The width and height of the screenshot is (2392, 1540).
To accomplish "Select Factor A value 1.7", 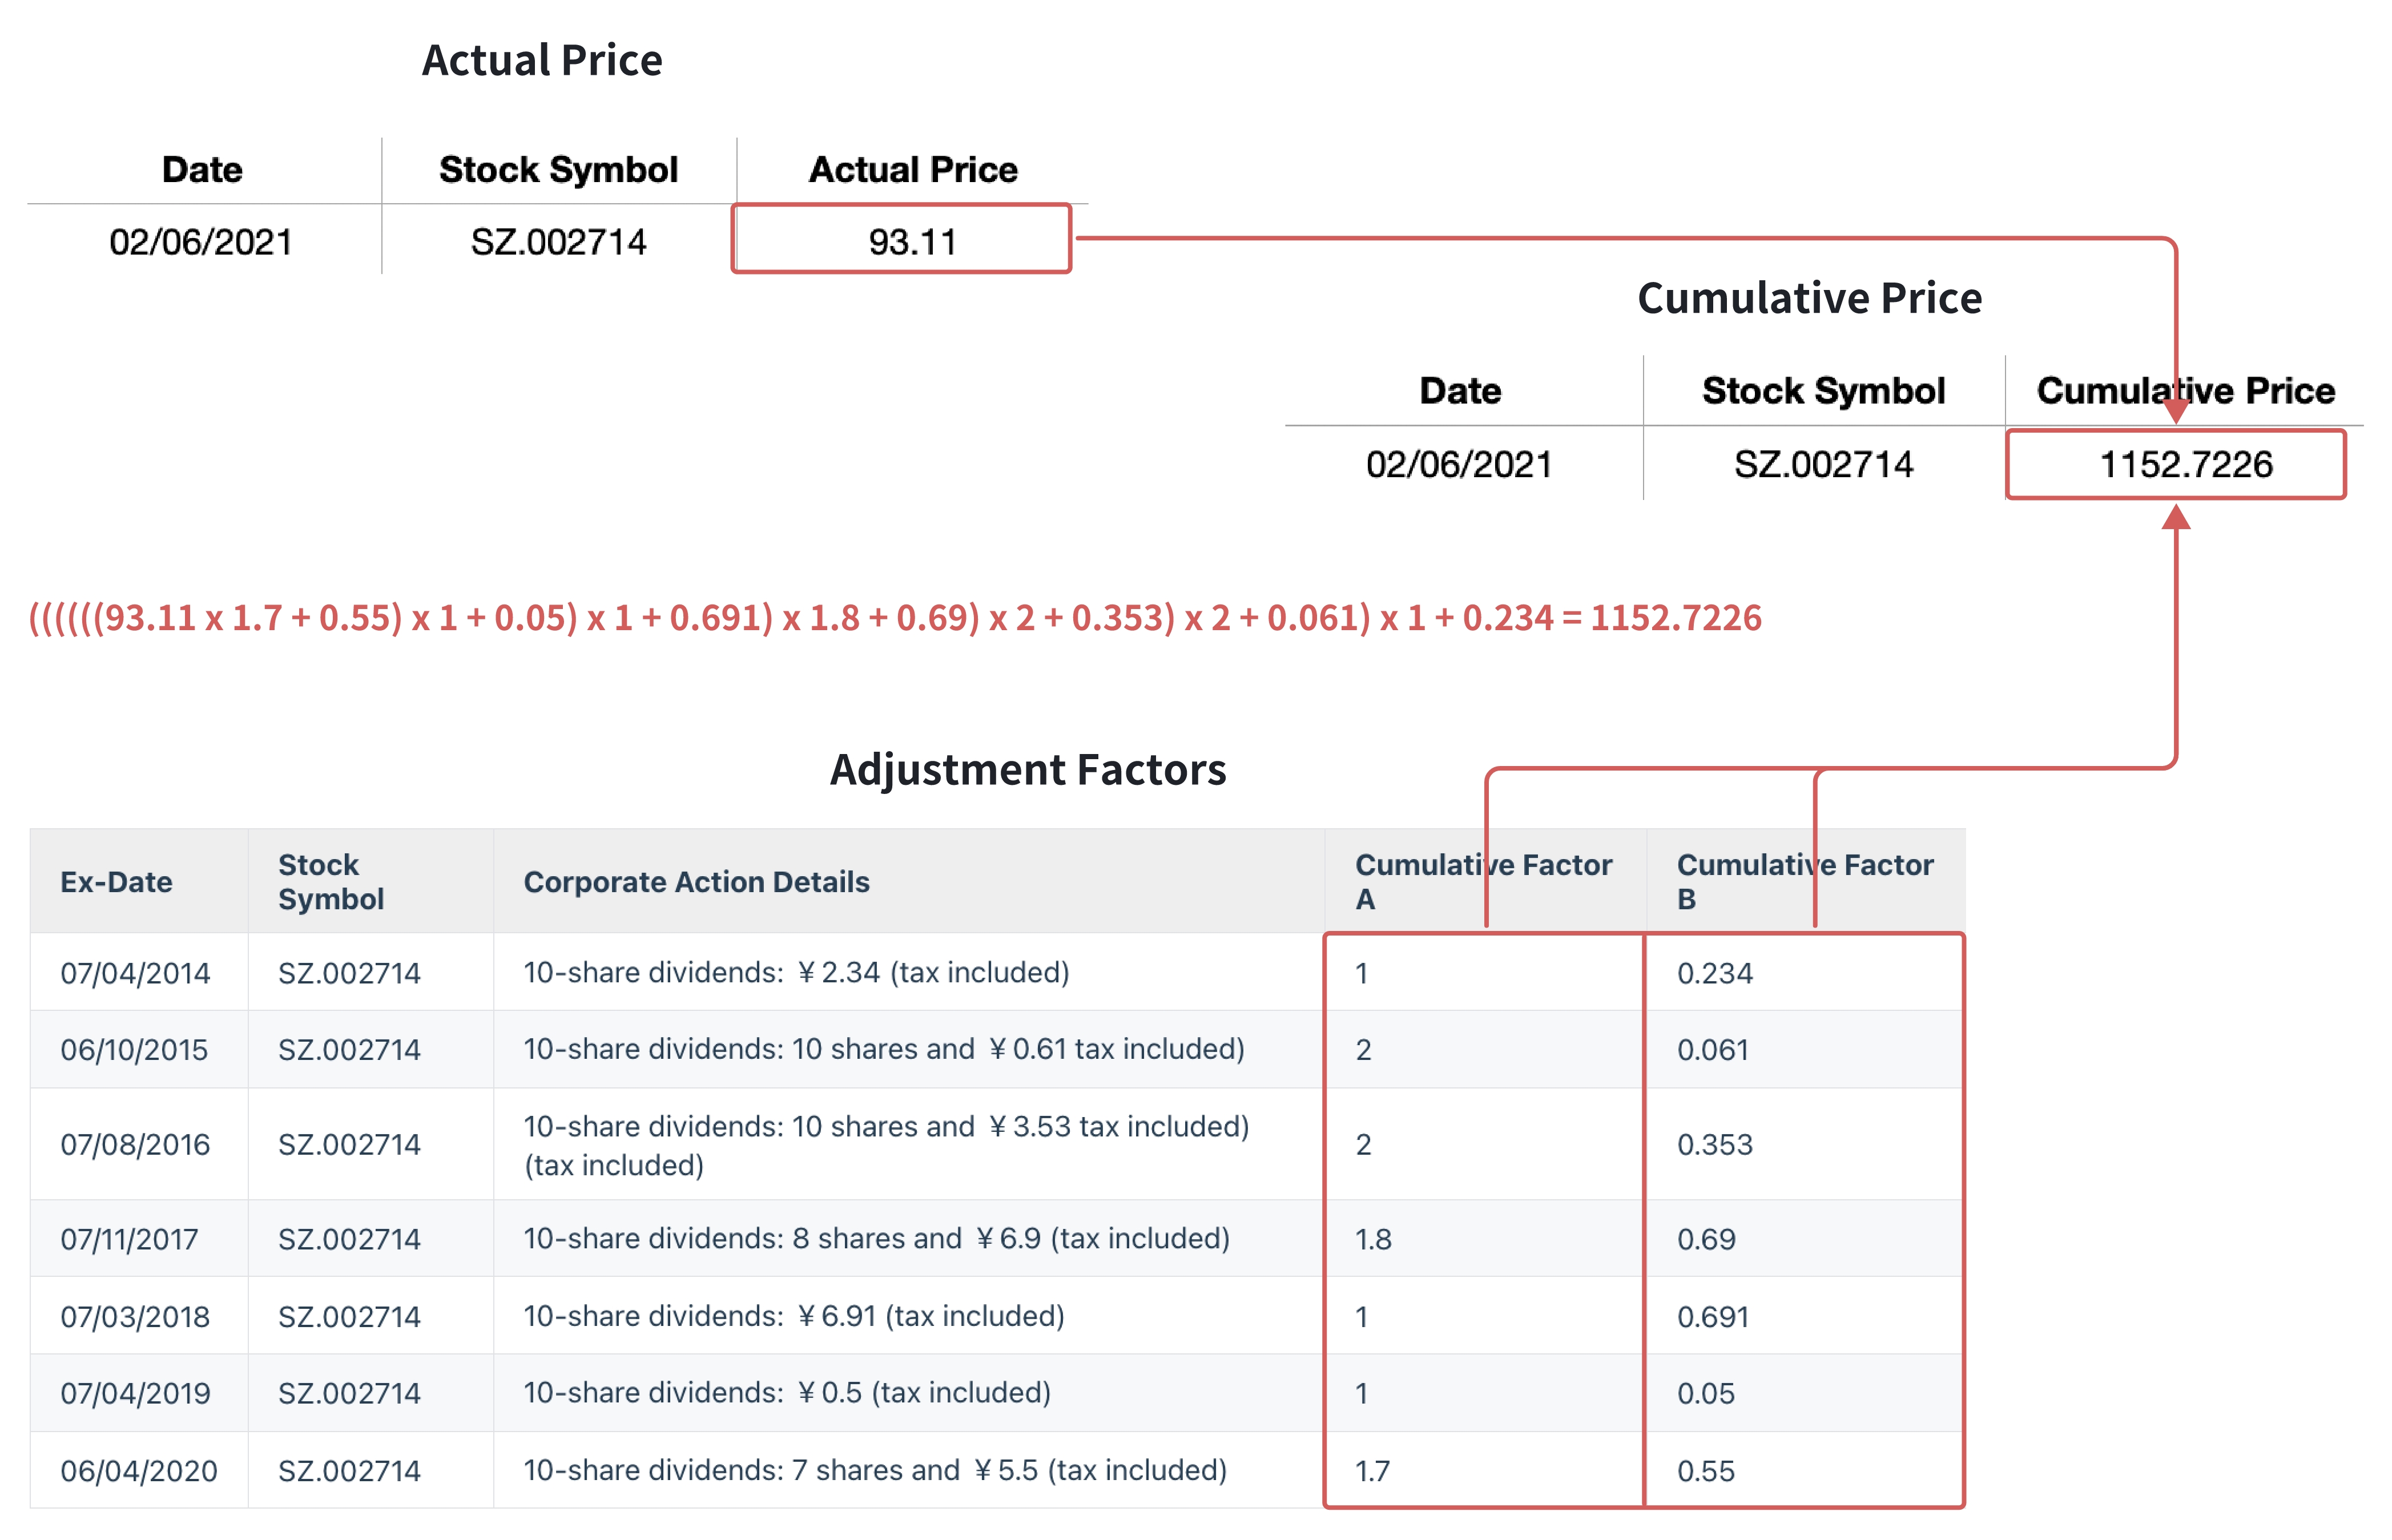I will 1372,1471.
